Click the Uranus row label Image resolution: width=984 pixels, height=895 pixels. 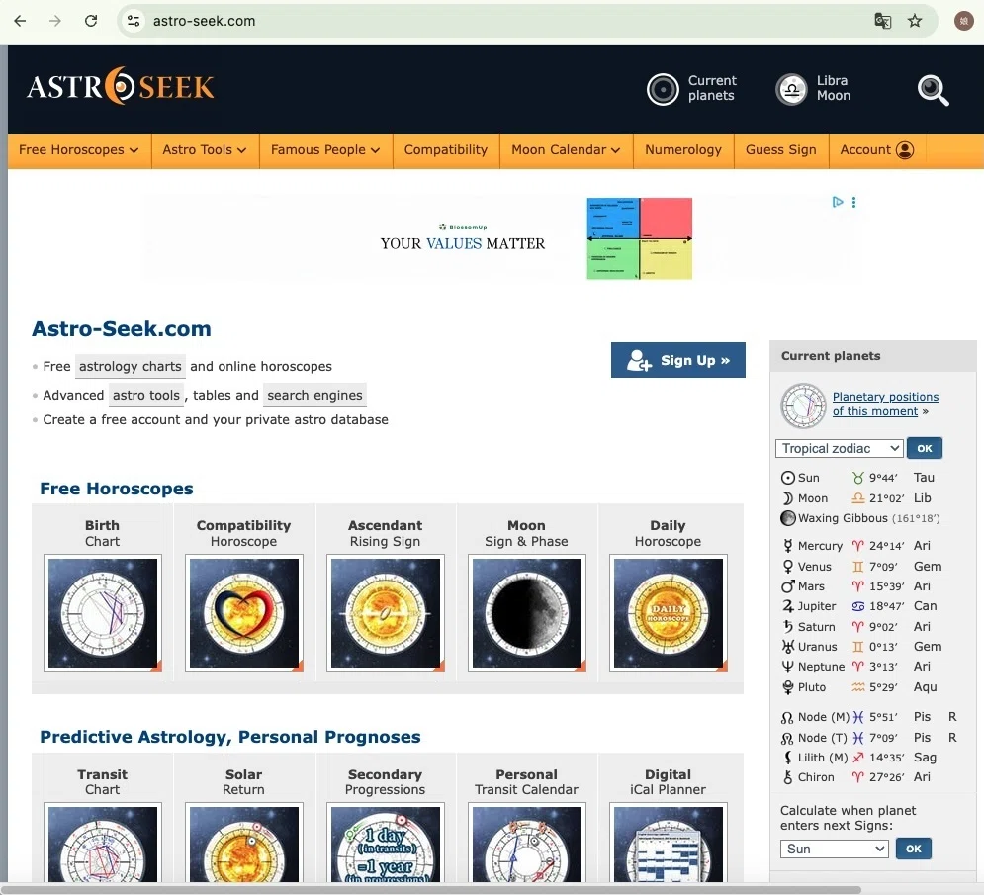817,647
